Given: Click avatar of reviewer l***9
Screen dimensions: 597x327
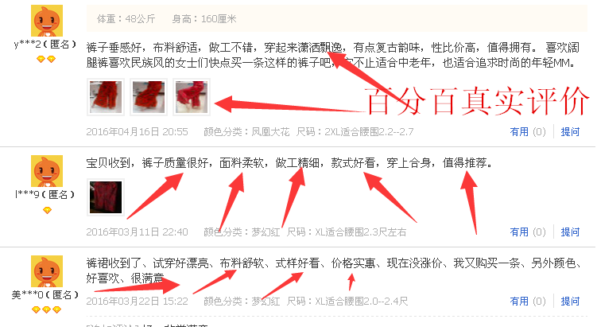Looking at the screenshot, I should click(46, 171).
